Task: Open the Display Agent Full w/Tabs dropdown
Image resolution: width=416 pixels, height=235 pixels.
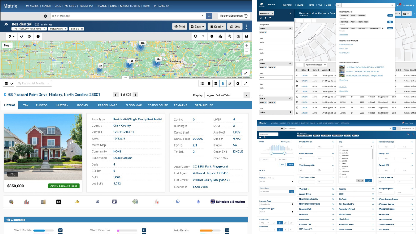Action: [227, 95]
